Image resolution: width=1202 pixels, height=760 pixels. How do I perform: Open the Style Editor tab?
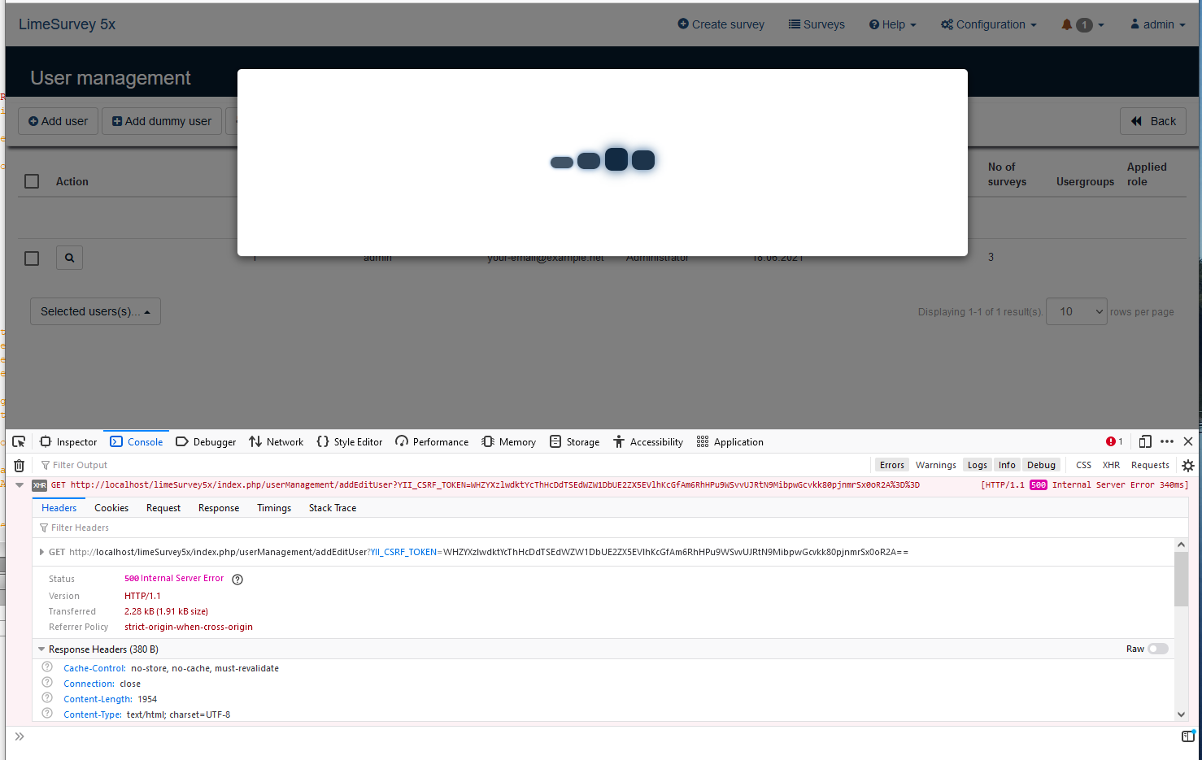(350, 441)
